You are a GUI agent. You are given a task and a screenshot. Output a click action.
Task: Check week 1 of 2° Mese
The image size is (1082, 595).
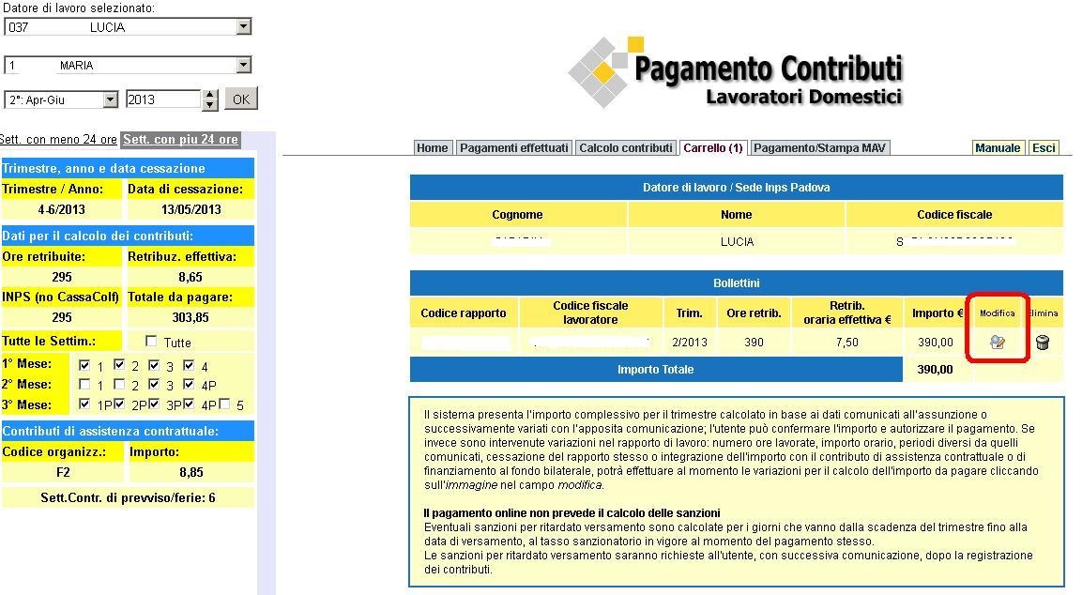(85, 385)
